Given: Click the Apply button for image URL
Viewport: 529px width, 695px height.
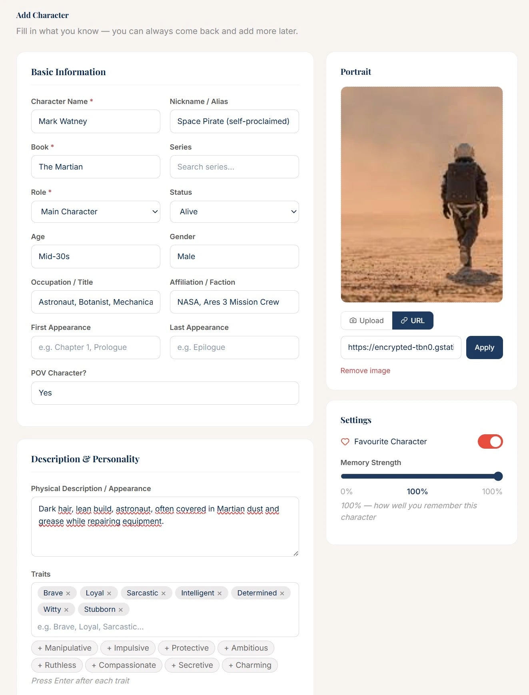Looking at the screenshot, I should [x=484, y=347].
